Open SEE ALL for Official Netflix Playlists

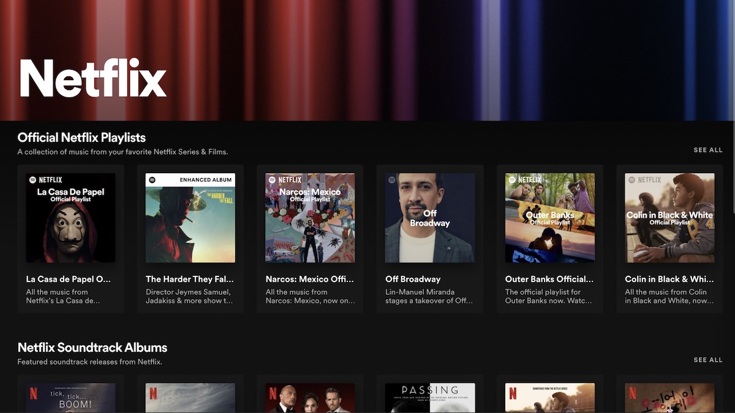coord(707,149)
